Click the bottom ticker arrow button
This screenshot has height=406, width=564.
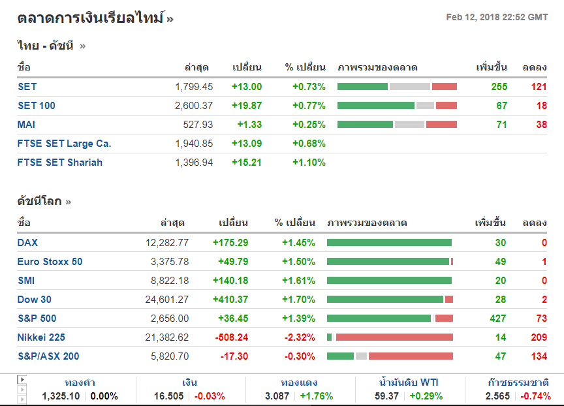click(x=22, y=399)
